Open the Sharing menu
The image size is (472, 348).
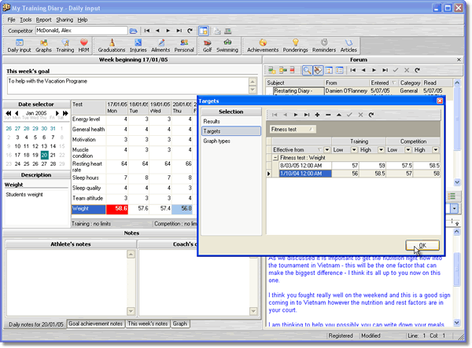pyautogui.click(x=65, y=20)
